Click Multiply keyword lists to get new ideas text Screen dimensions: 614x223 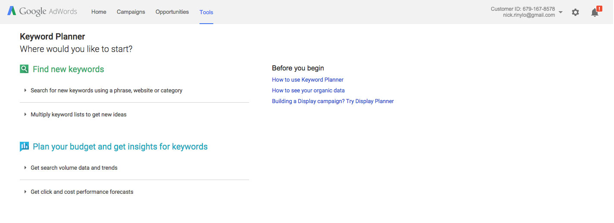78,114
